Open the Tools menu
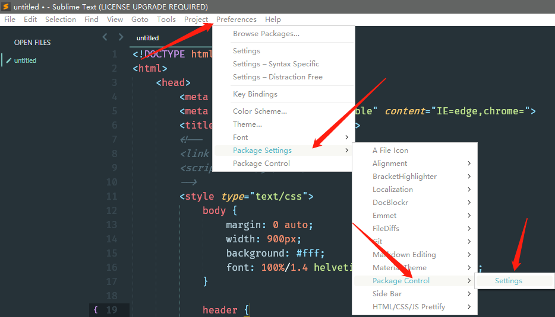The image size is (555, 317). coord(166,20)
